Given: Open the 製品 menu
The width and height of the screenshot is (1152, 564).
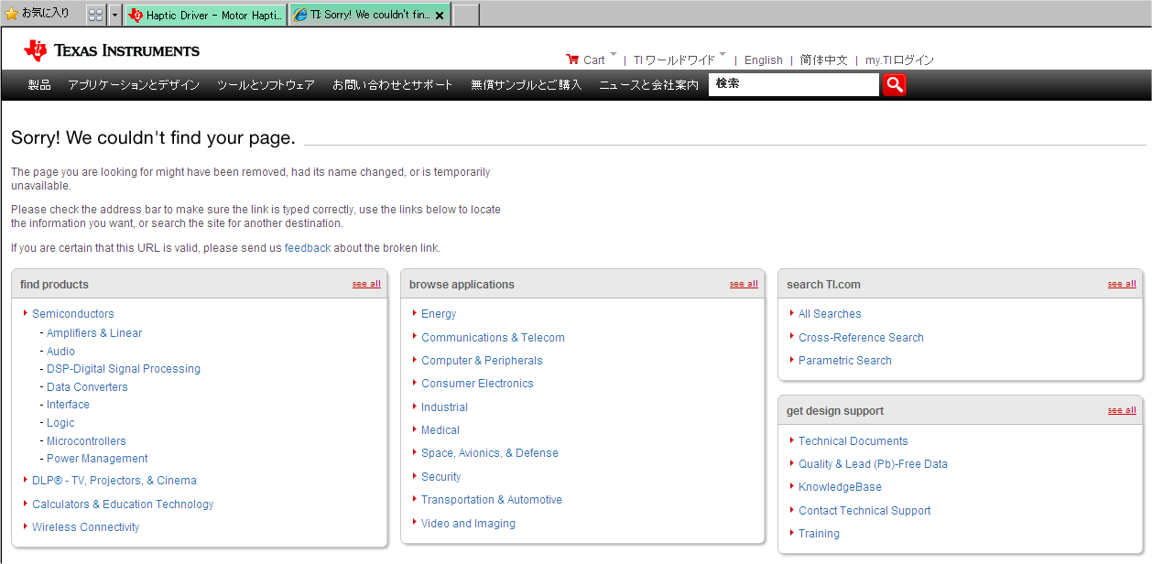Looking at the screenshot, I should (39, 84).
